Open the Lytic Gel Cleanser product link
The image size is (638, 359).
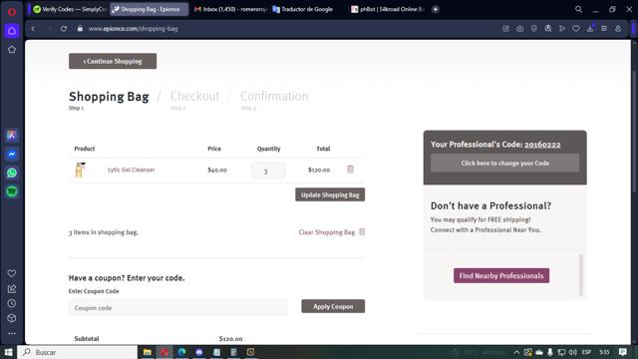[x=131, y=170]
